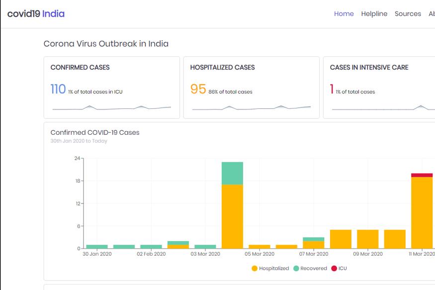
Task: Click the blue number 110
Action: coord(58,89)
